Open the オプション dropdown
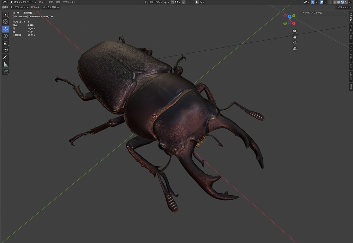 344,7
